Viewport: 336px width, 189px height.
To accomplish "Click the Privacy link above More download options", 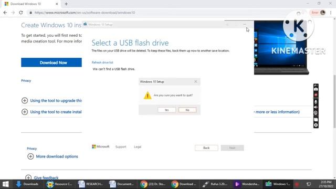I will click(31, 149).
